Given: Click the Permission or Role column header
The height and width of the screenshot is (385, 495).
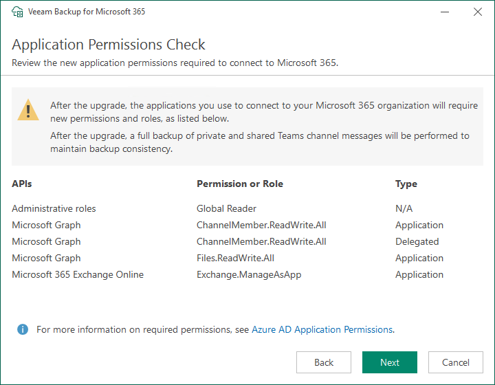Looking at the screenshot, I should click(x=240, y=184).
